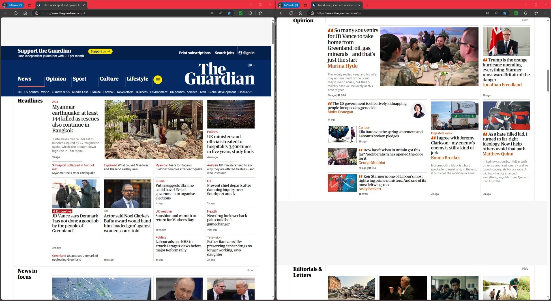Select the News section tab
Viewport: 551px width, 301px height.
(24, 79)
